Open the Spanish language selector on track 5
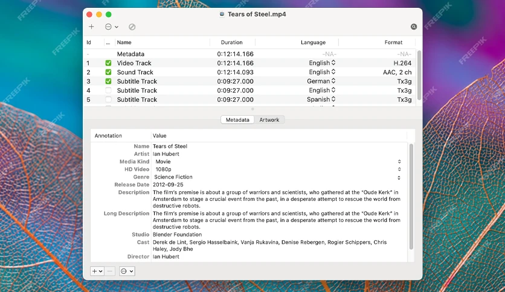The width and height of the screenshot is (505, 292). 321,100
